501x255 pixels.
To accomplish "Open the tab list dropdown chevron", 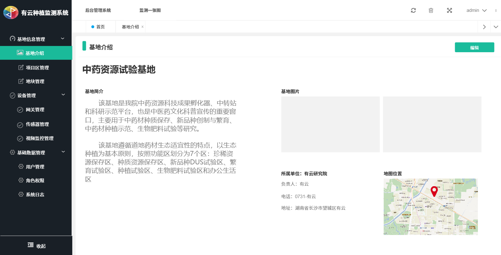I will (x=496, y=27).
